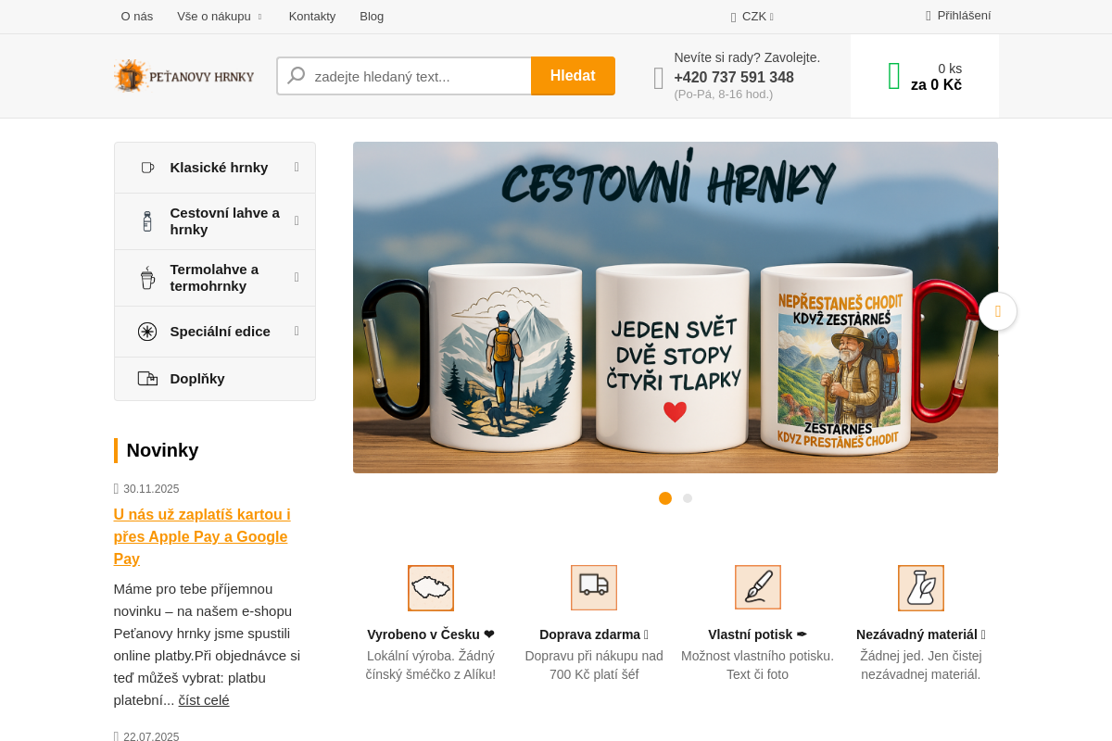Click the Cestovní hrnky banner image

(x=675, y=308)
